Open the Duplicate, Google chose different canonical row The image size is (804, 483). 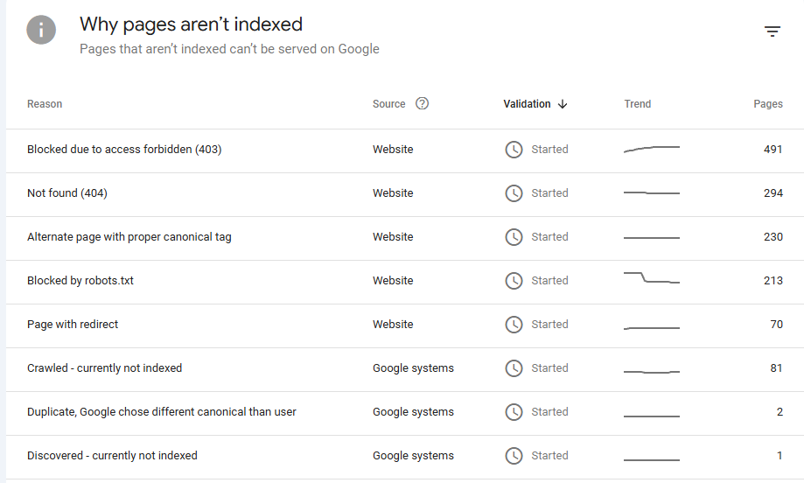162,412
